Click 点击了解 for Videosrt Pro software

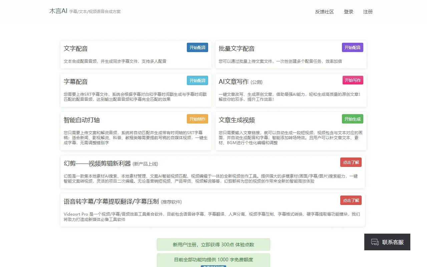point(351,200)
